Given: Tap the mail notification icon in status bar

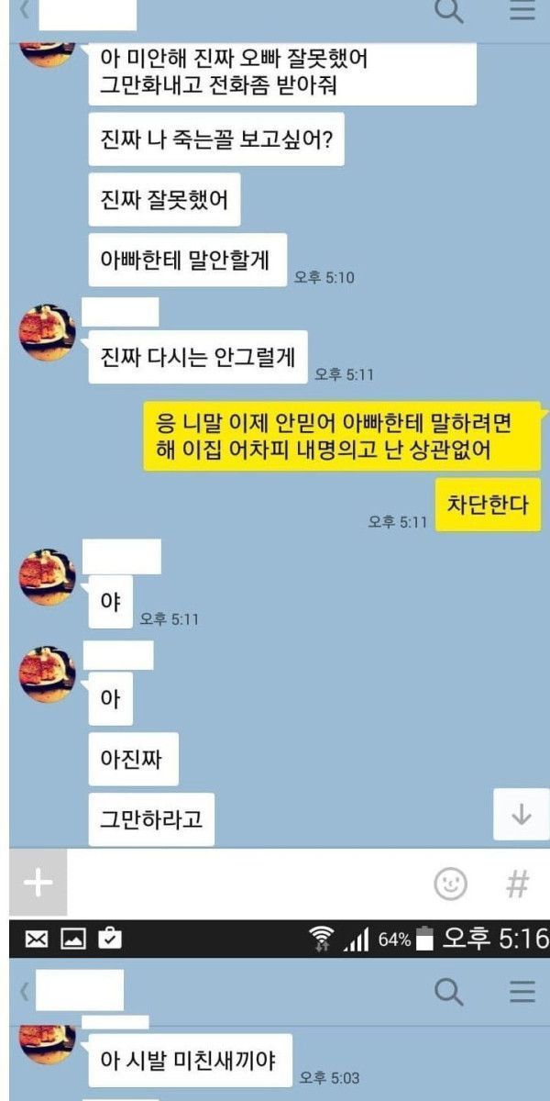Looking at the screenshot, I should click(37, 939).
